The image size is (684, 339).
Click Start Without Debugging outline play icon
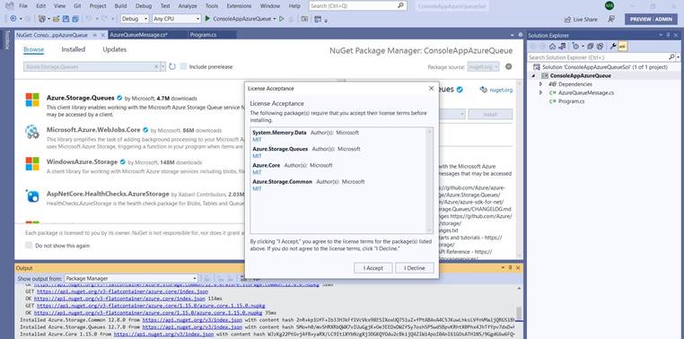(x=281, y=19)
